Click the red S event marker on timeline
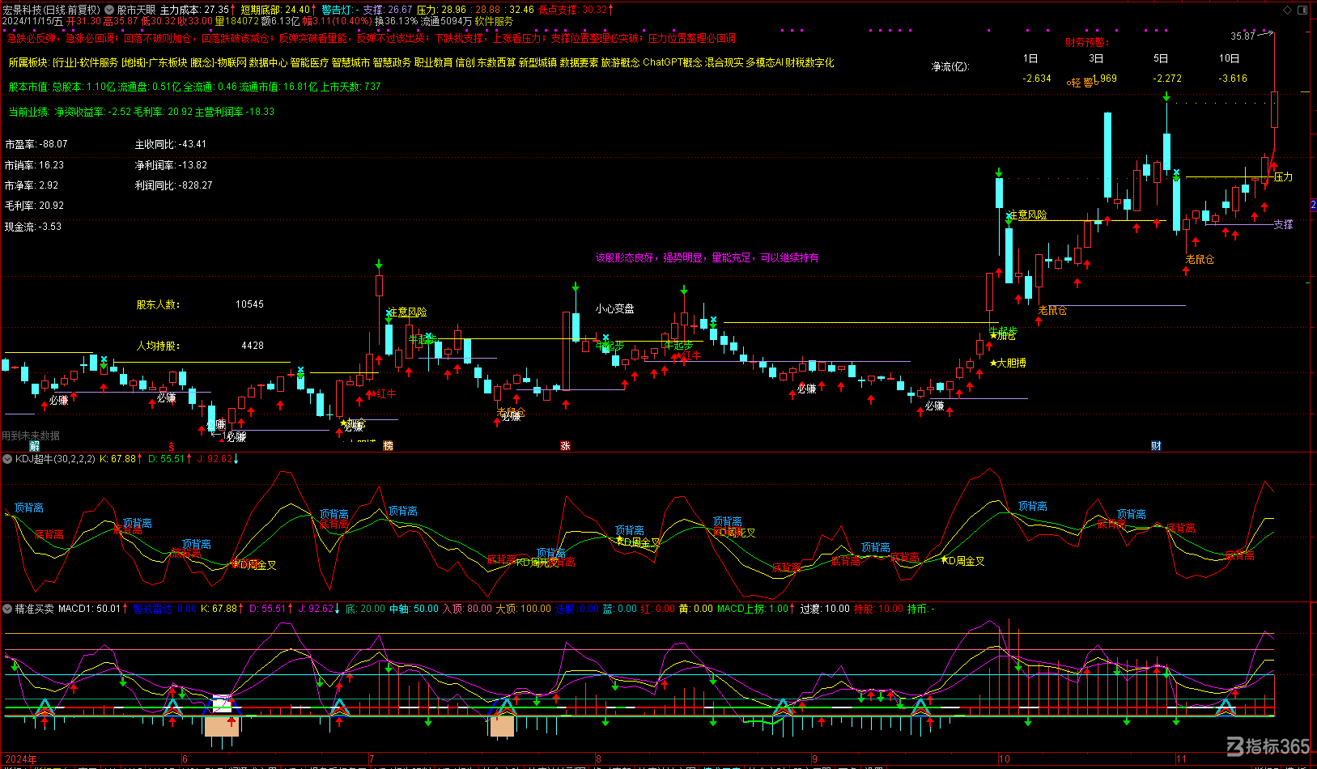1317x769 pixels. [172, 446]
